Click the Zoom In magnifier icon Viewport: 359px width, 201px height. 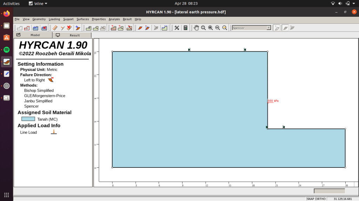tap(211, 28)
